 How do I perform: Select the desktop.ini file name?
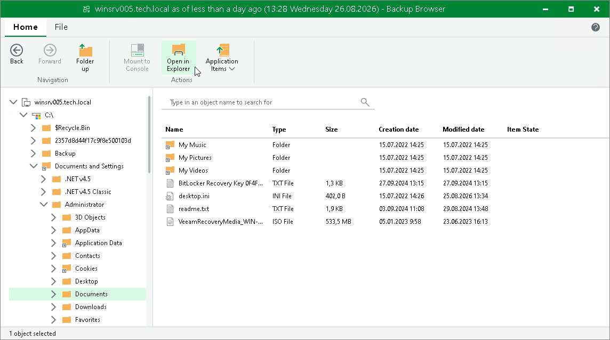pos(194,196)
